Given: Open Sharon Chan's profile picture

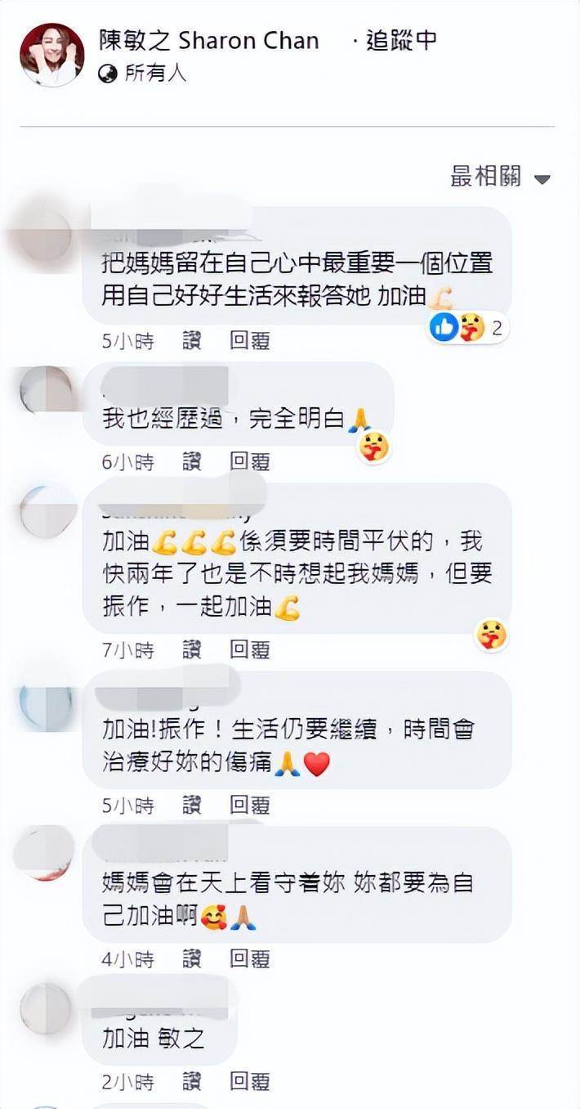Looking at the screenshot, I should 52,55.
